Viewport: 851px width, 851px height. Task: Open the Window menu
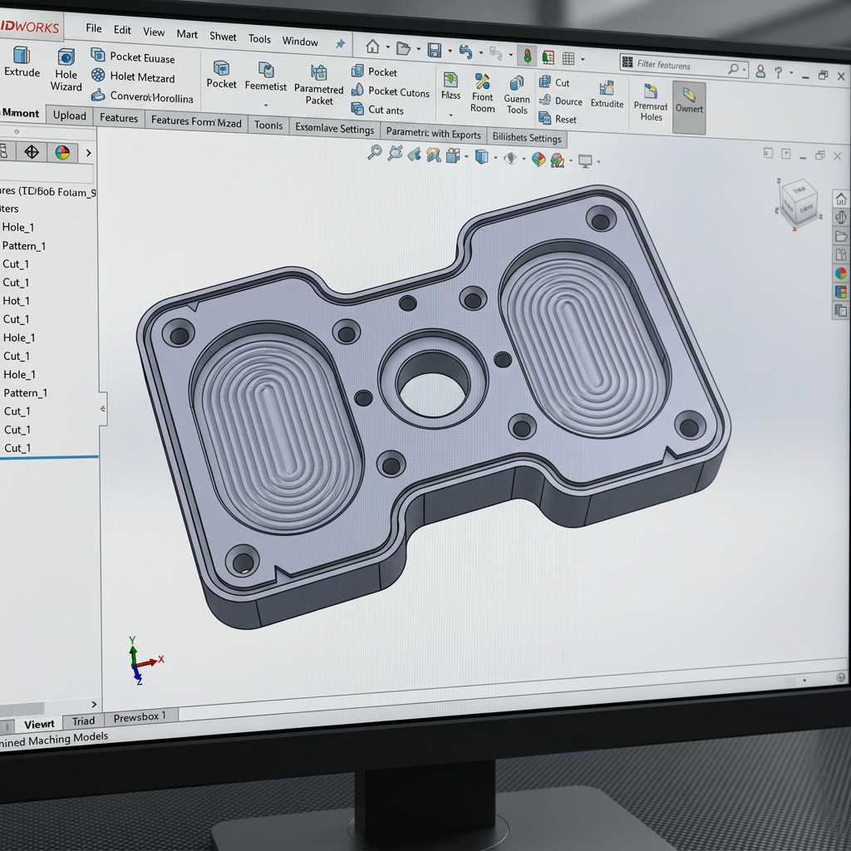299,41
